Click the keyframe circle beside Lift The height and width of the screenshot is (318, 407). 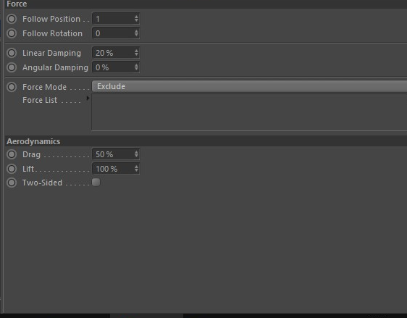[x=12, y=169]
